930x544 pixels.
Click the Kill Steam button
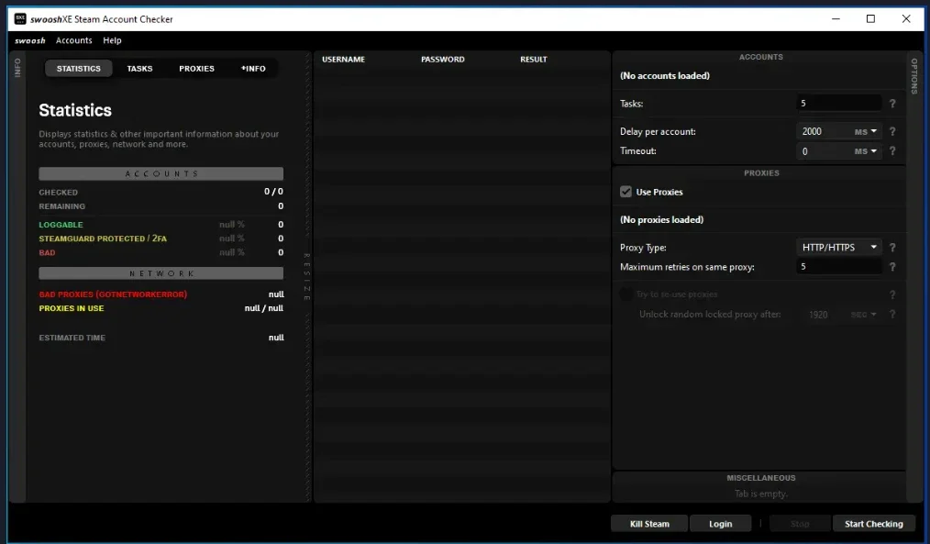[x=649, y=524]
